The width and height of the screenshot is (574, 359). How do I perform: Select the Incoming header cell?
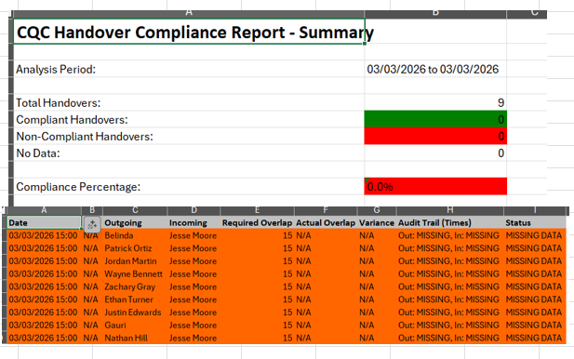[194, 222]
